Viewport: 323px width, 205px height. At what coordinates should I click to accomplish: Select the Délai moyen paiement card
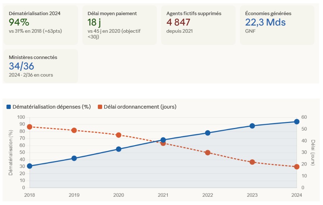(119, 25)
